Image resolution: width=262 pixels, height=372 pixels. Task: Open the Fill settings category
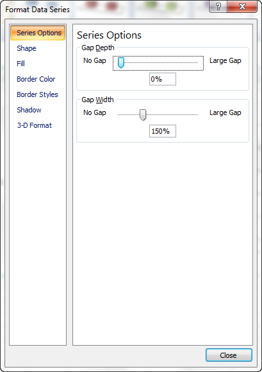point(20,64)
